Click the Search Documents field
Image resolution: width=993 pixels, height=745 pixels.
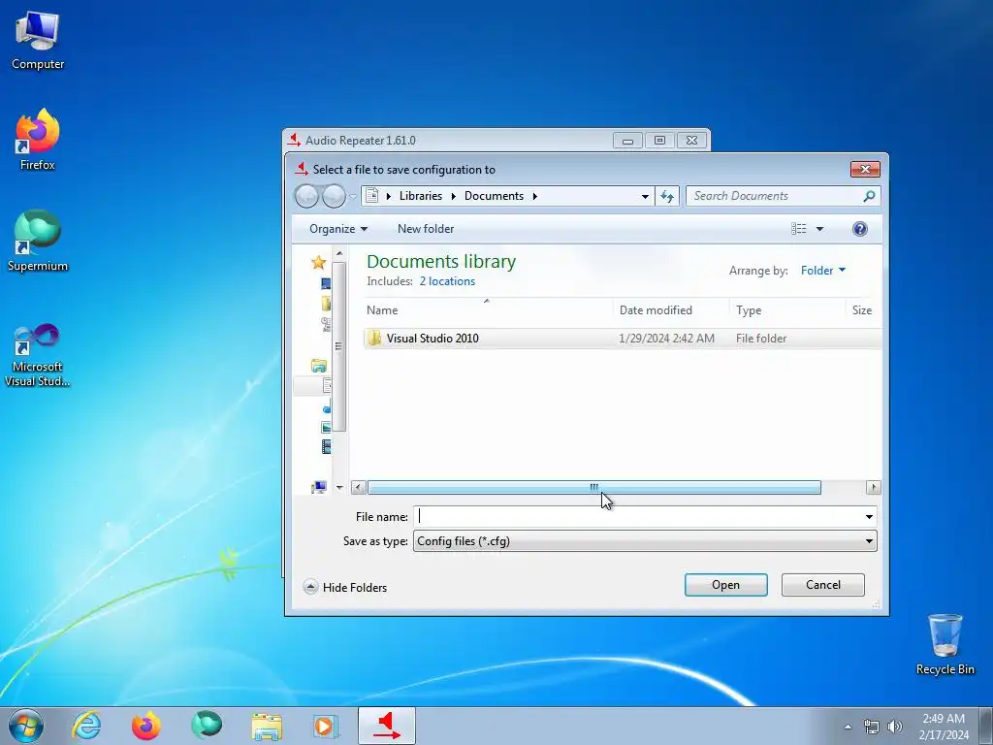(x=776, y=196)
